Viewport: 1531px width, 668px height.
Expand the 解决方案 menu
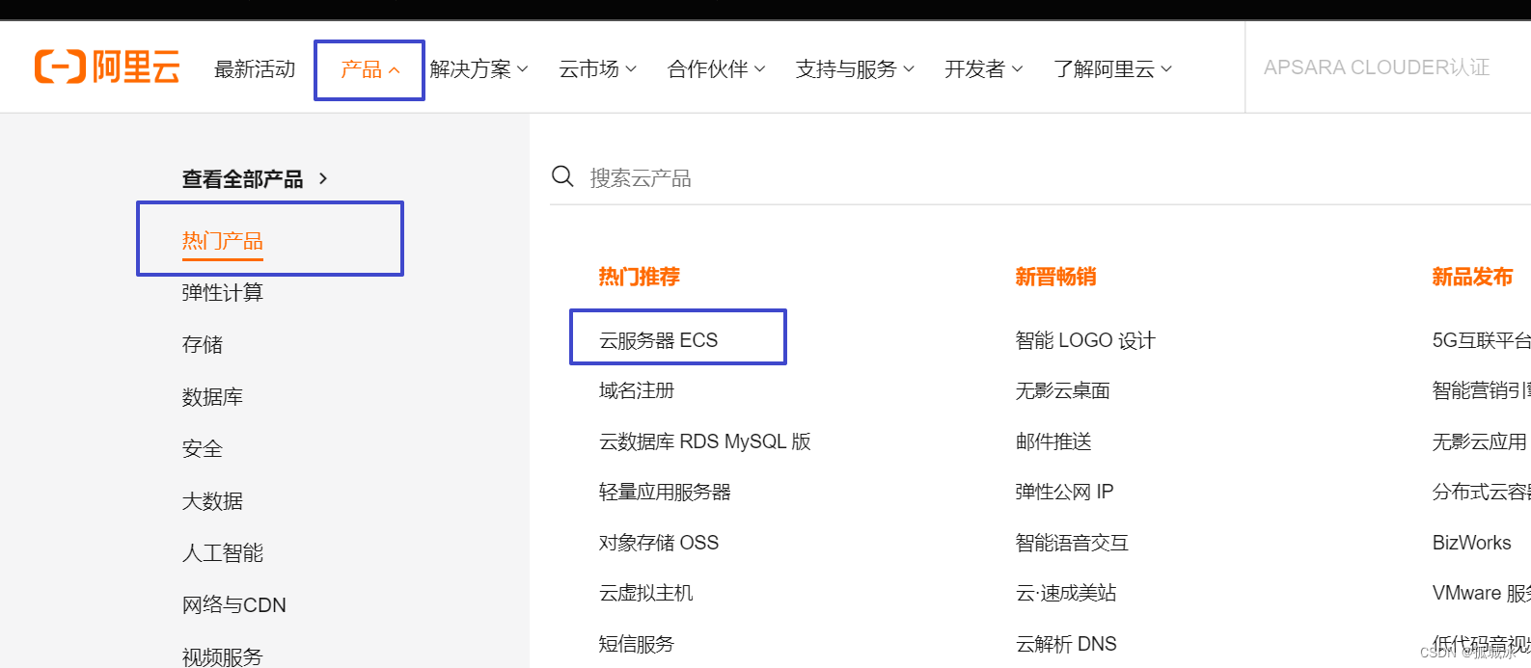(478, 69)
